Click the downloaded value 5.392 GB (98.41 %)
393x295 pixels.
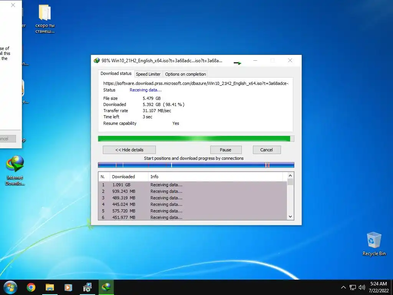click(163, 104)
